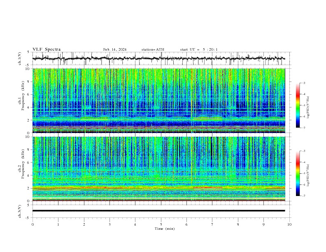Click the "ch.1(V)" axis label
This screenshot has height=252, width=326.
[20, 58]
